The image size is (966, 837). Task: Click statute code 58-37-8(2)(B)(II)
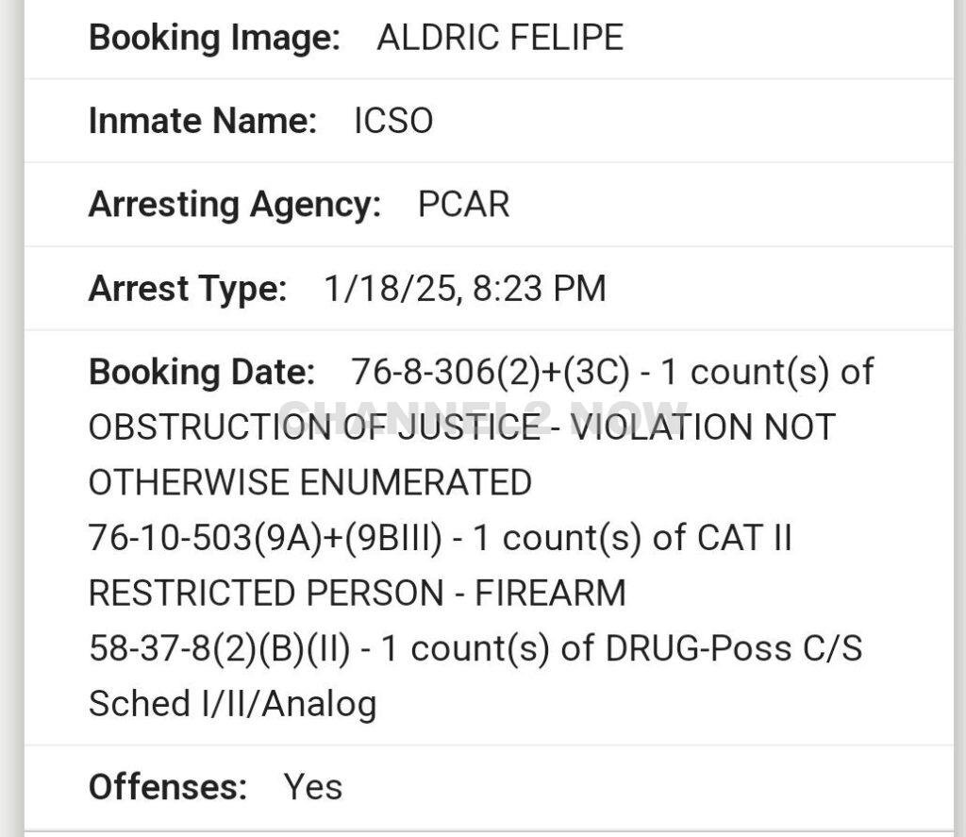pos(219,648)
